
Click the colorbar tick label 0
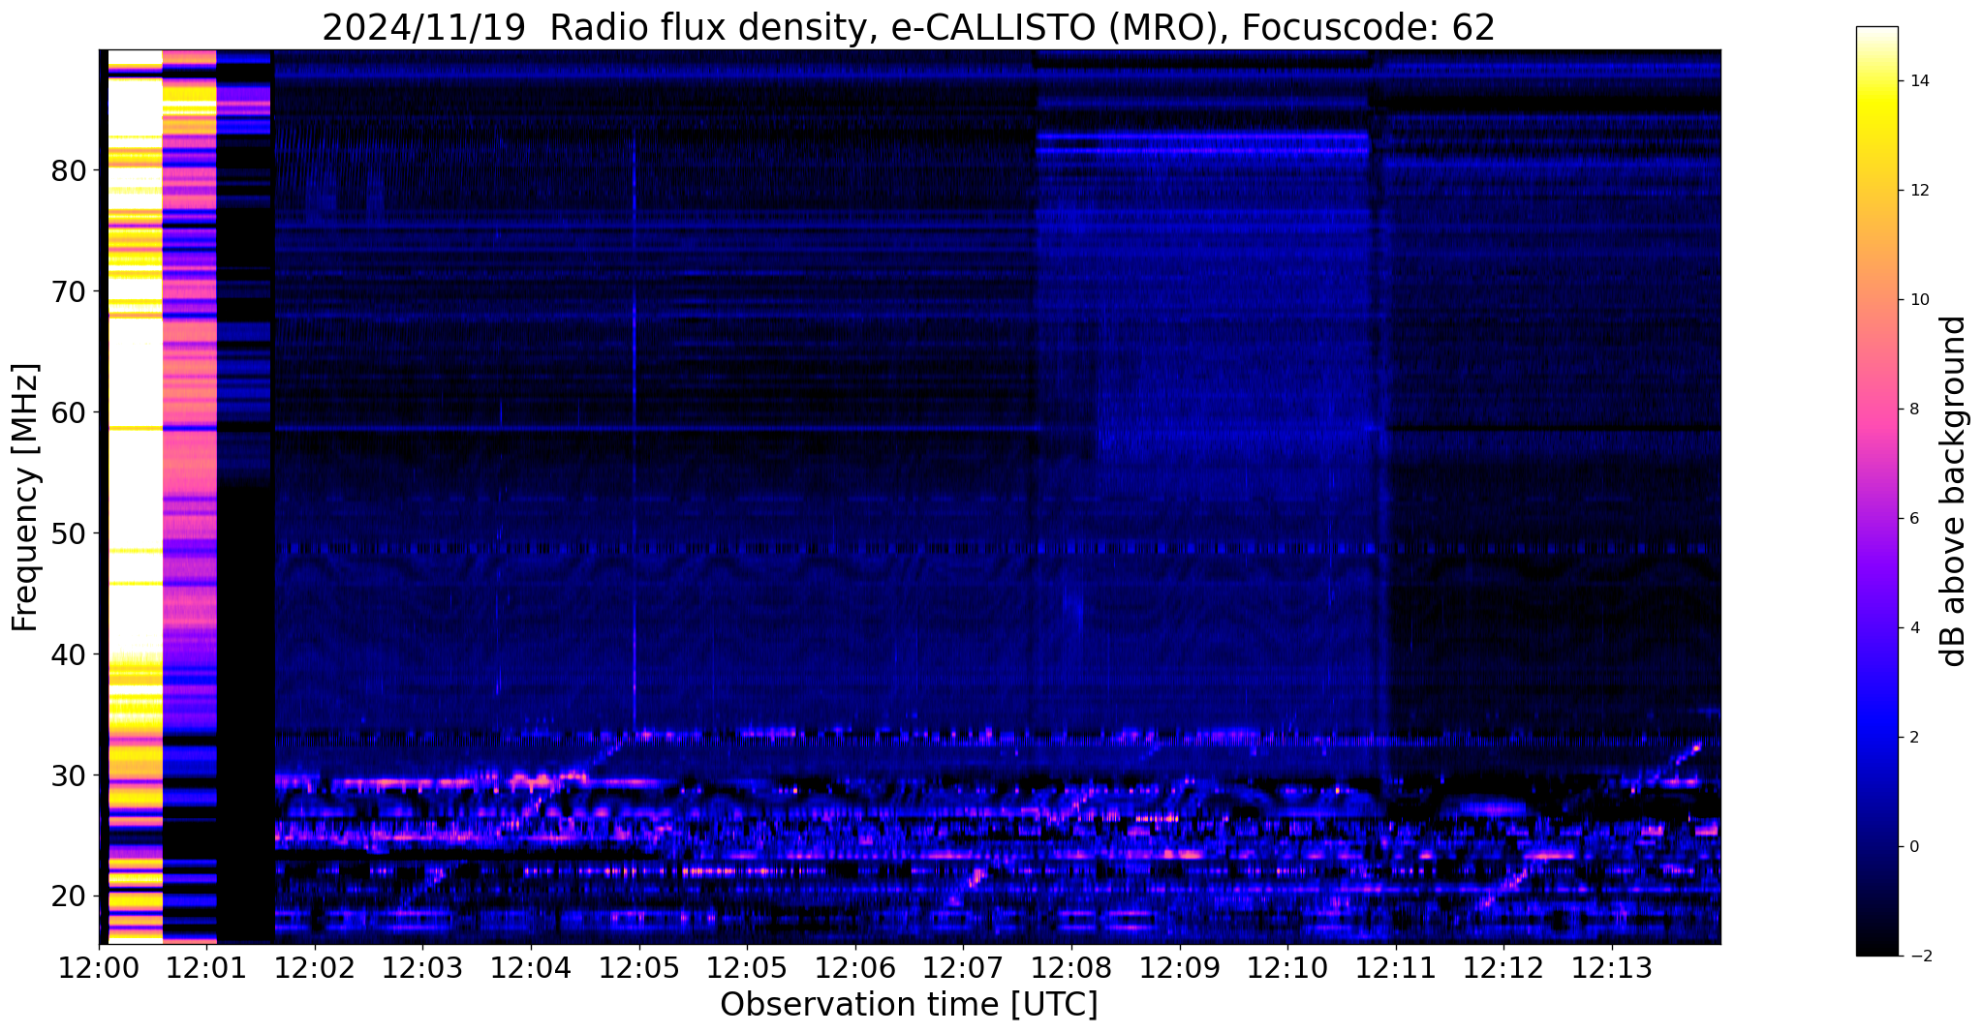tap(1914, 847)
